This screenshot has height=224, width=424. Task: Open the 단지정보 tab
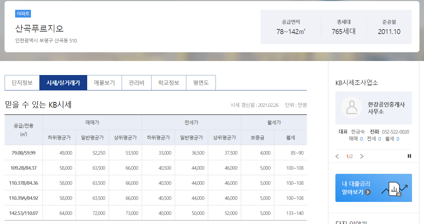(22, 83)
